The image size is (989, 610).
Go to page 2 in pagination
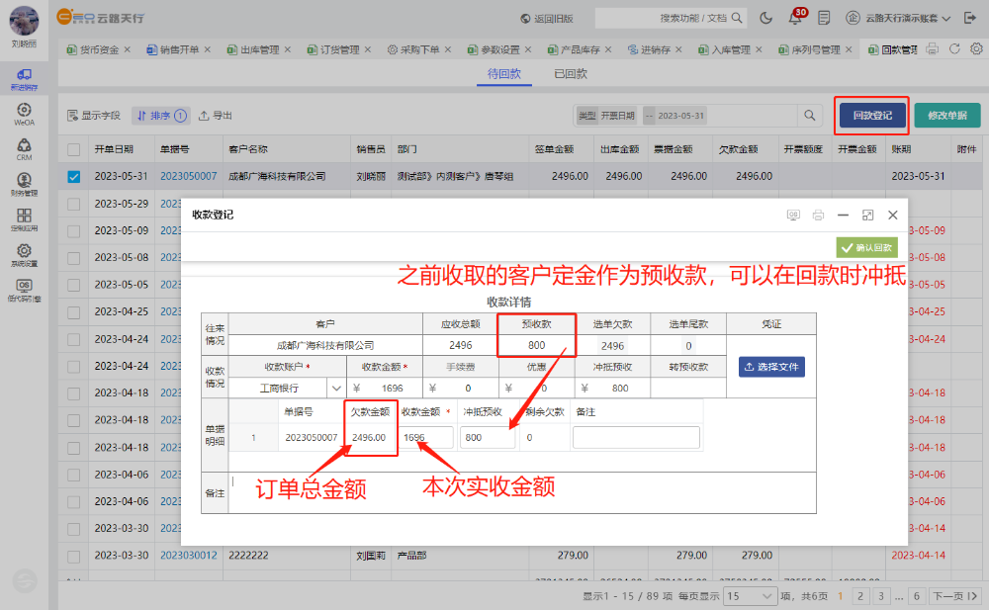tap(859, 595)
